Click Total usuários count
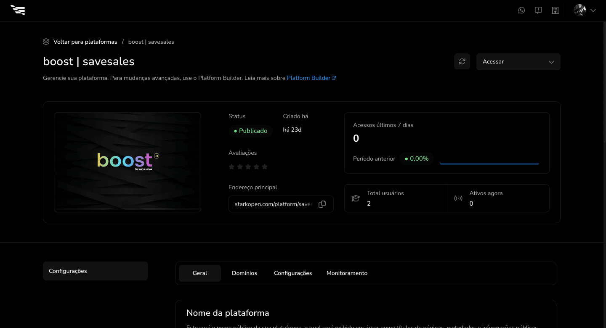 (369, 204)
